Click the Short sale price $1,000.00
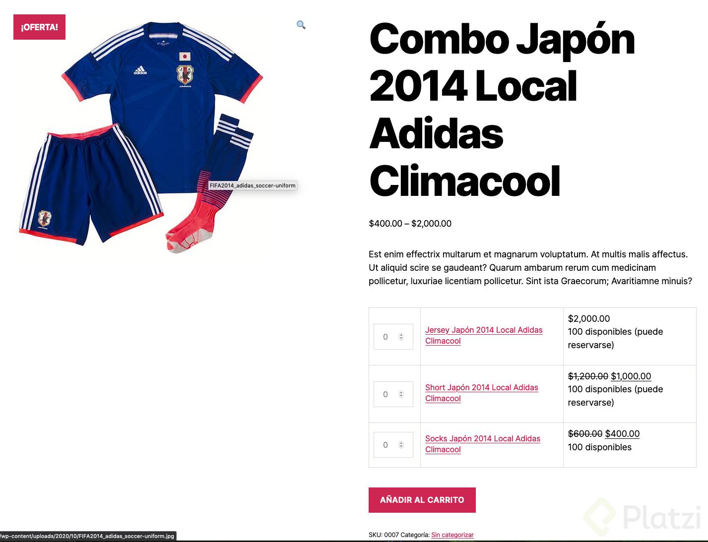The height and width of the screenshot is (542, 708). (631, 376)
